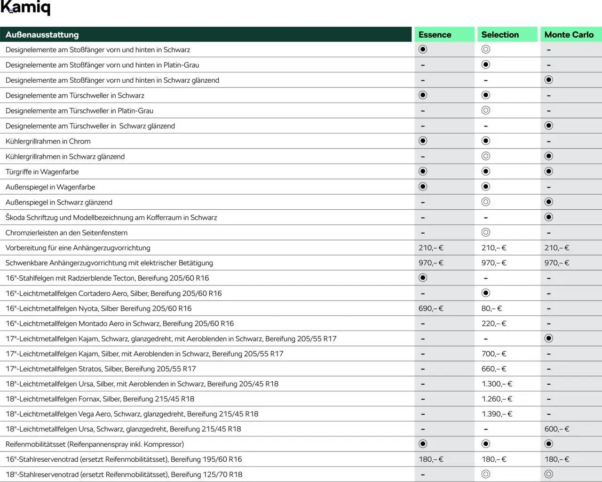Screen dimensions: 602x482
Task: Click Essence marker for 16" Stahlfelgen Tecton
Action: tap(423, 278)
